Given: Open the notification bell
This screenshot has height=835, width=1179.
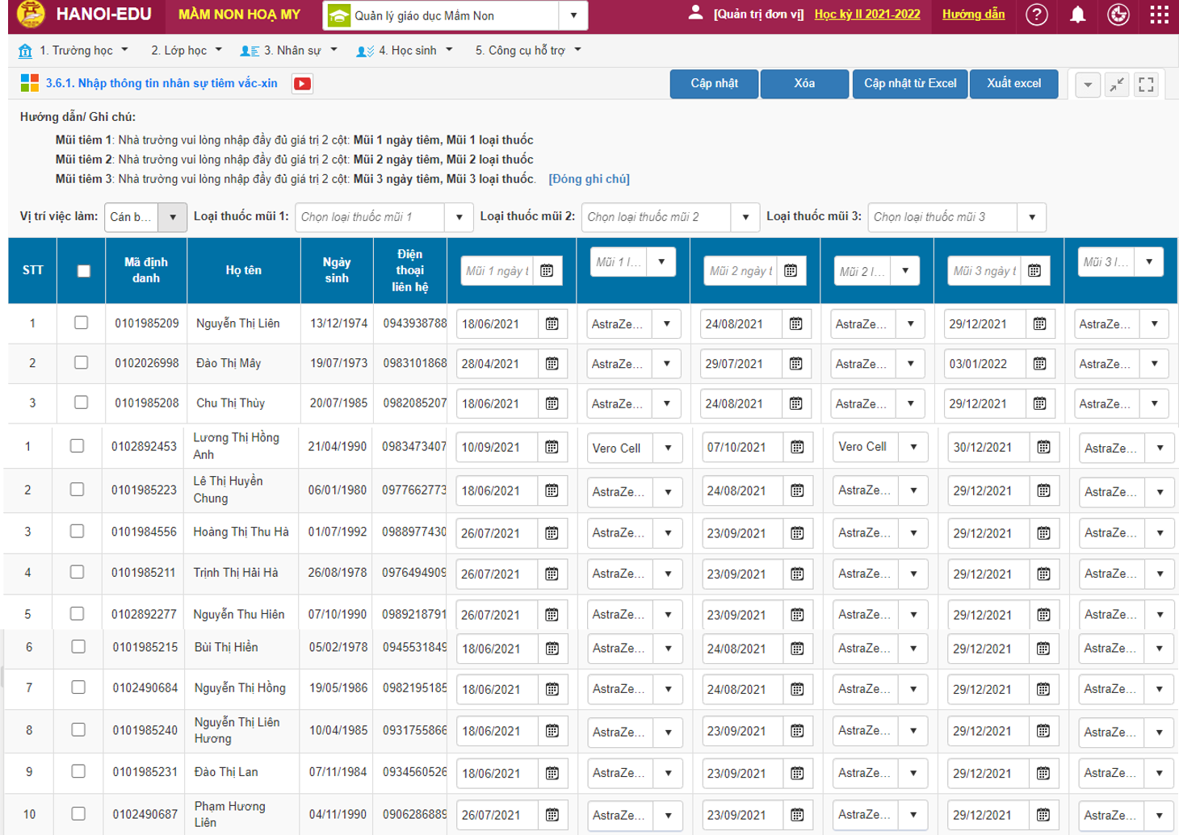Looking at the screenshot, I should pos(1077,15).
